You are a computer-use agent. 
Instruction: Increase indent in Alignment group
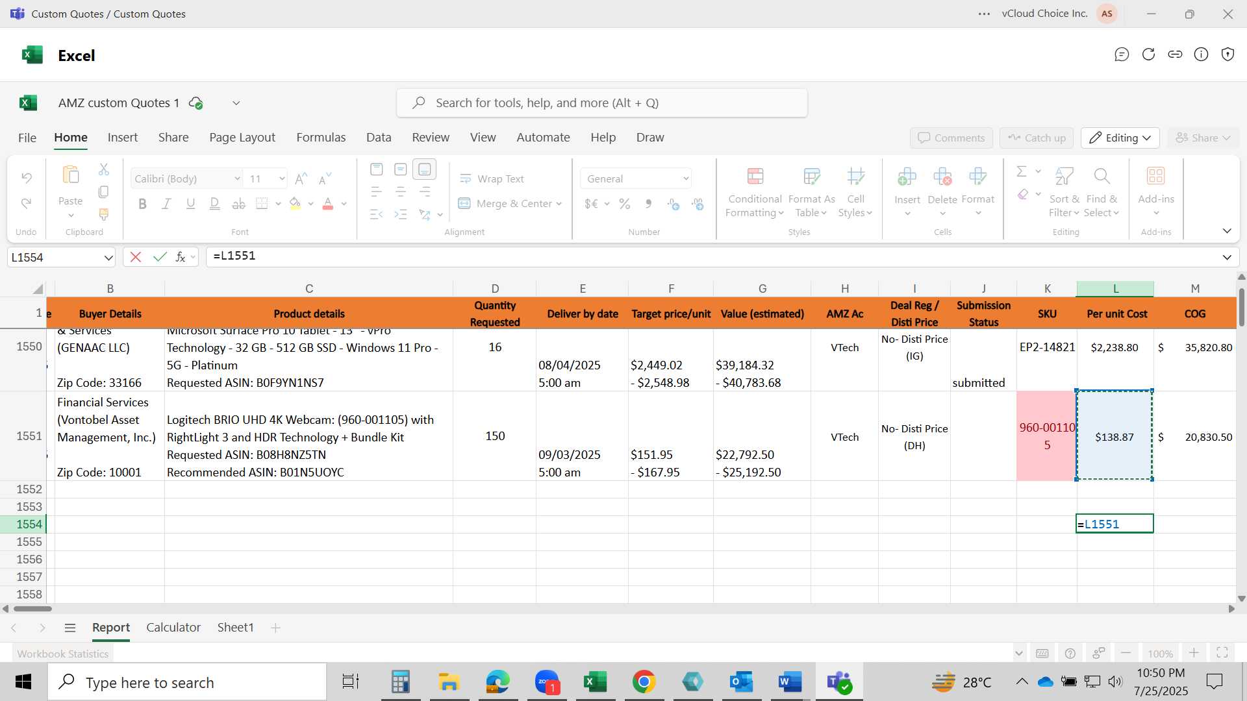[401, 214]
